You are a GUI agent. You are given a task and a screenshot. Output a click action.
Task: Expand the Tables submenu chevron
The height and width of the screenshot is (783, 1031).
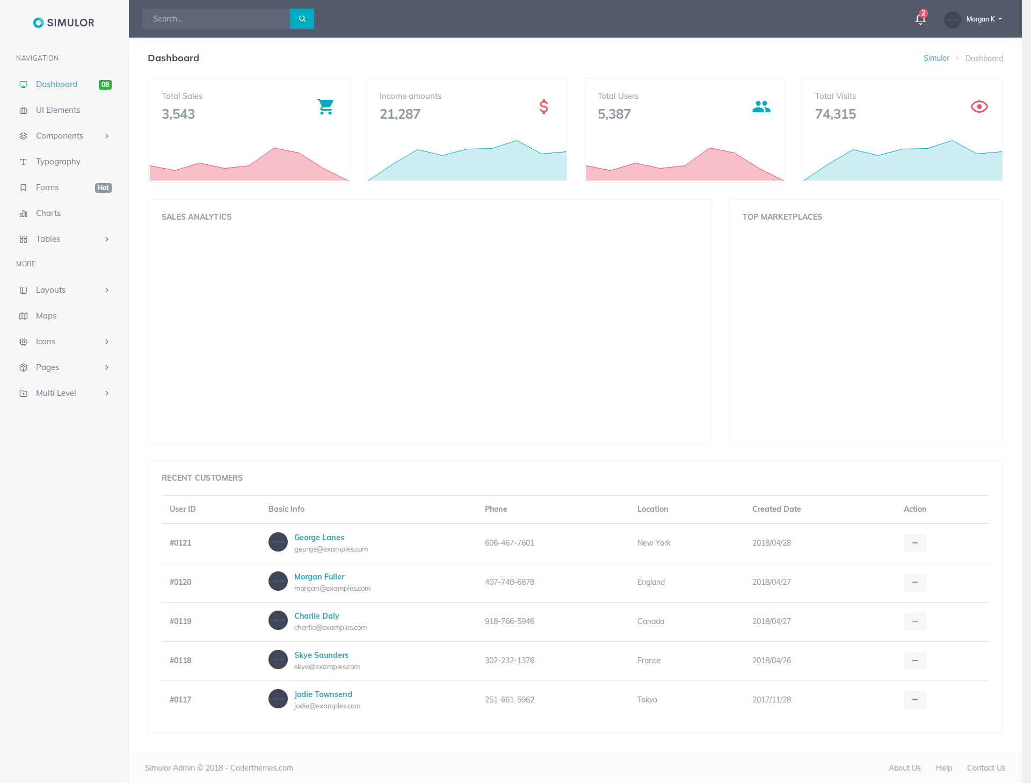pos(107,239)
